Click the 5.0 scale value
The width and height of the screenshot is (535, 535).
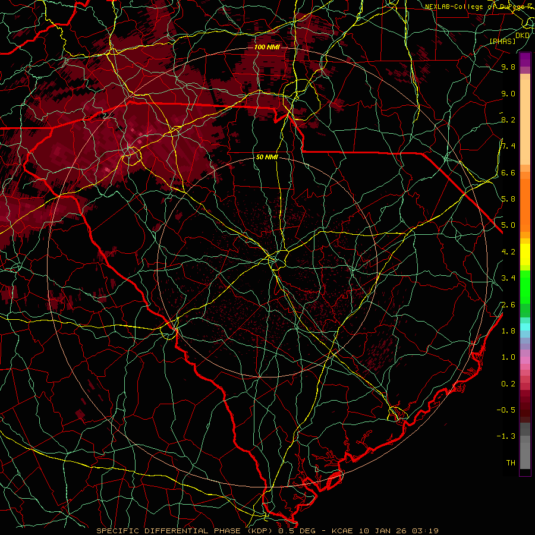tap(508, 225)
